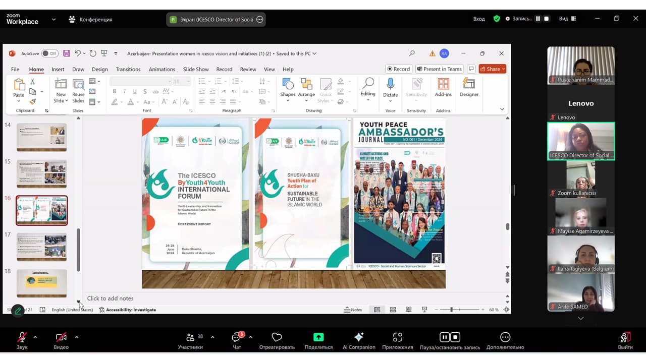Switch to Reading View in status bar

[408, 310]
